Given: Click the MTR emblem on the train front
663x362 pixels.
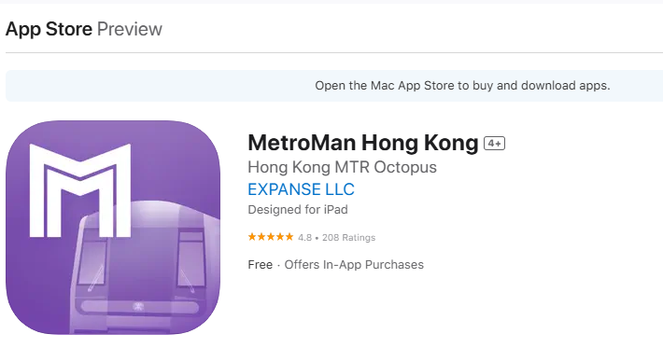Looking at the screenshot, I should [x=138, y=307].
